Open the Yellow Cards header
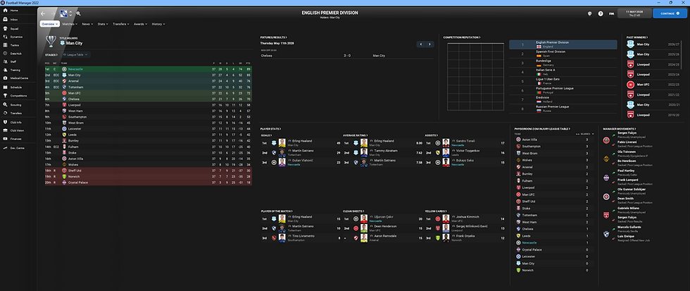 [434, 211]
